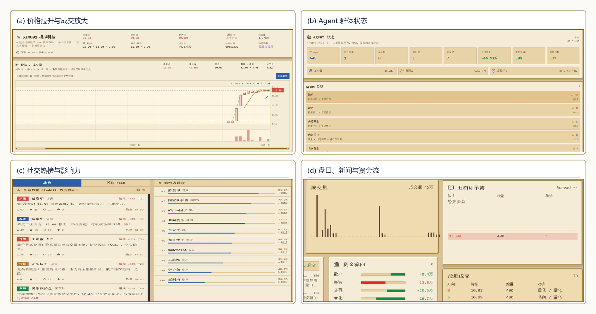
Task: Click the clock icon before 前收 10.00
Action: (x=18, y=53)
